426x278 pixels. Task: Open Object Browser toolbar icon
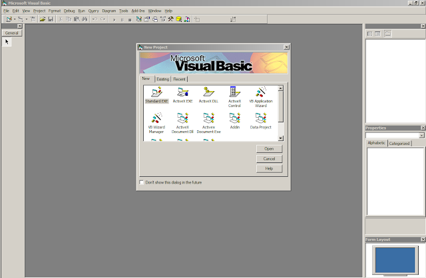(x=162, y=19)
